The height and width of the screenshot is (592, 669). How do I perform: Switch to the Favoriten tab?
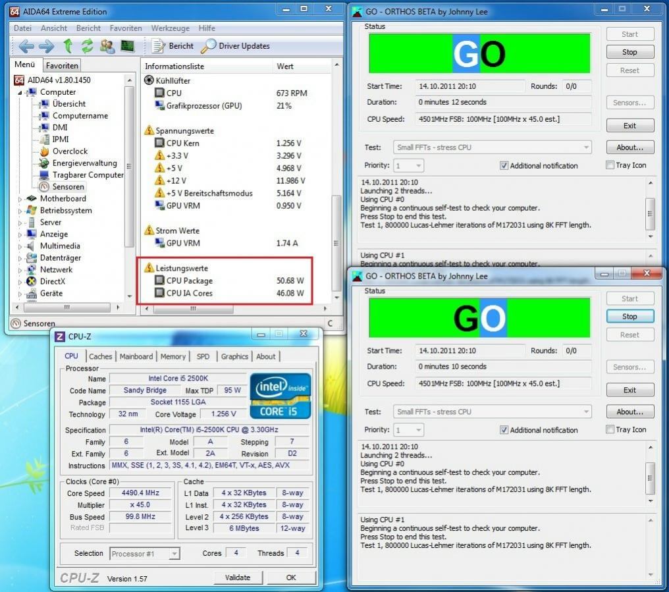[x=63, y=65]
